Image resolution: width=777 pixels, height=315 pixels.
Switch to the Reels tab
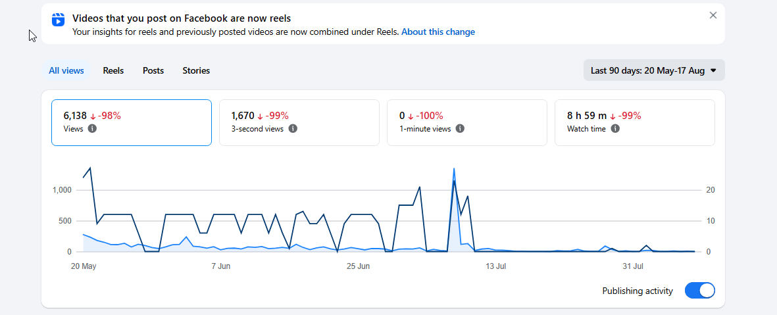[x=113, y=71]
